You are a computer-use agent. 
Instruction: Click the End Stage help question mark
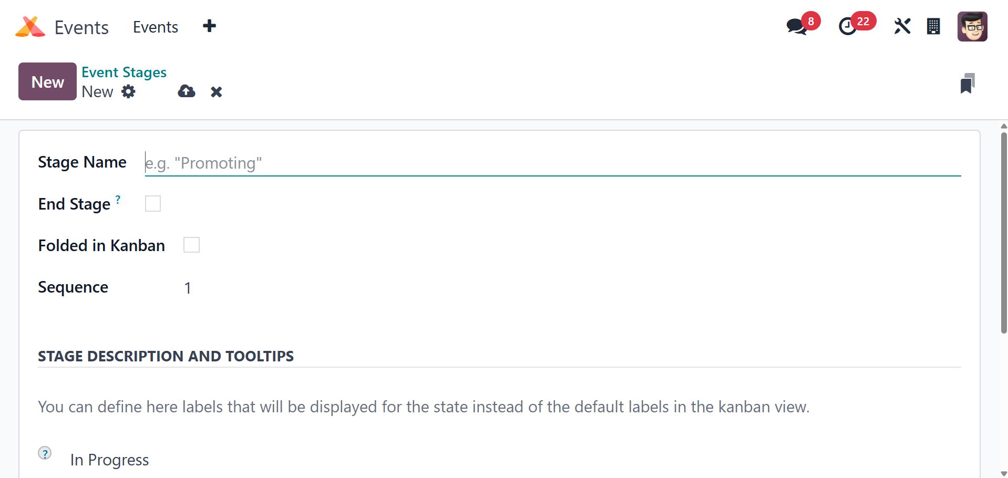(x=118, y=199)
